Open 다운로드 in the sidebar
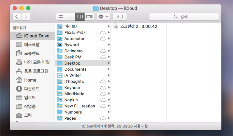 (x=32, y=89)
